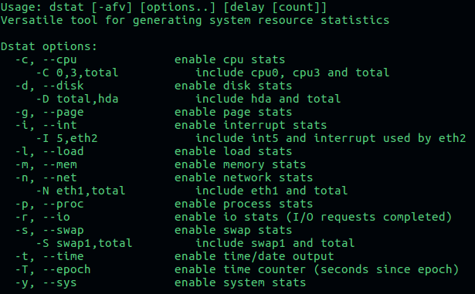
Task: Click the '-D total,hda' option text
Action: (77, 99)
